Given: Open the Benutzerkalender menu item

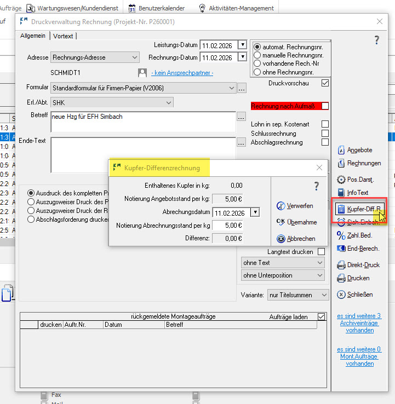Looking at the screenshot, I should pos(157,8).
